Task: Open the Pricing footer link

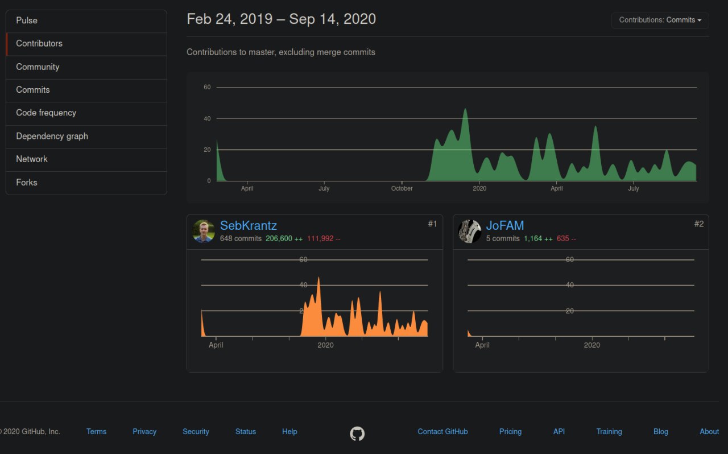Action: 510,432
